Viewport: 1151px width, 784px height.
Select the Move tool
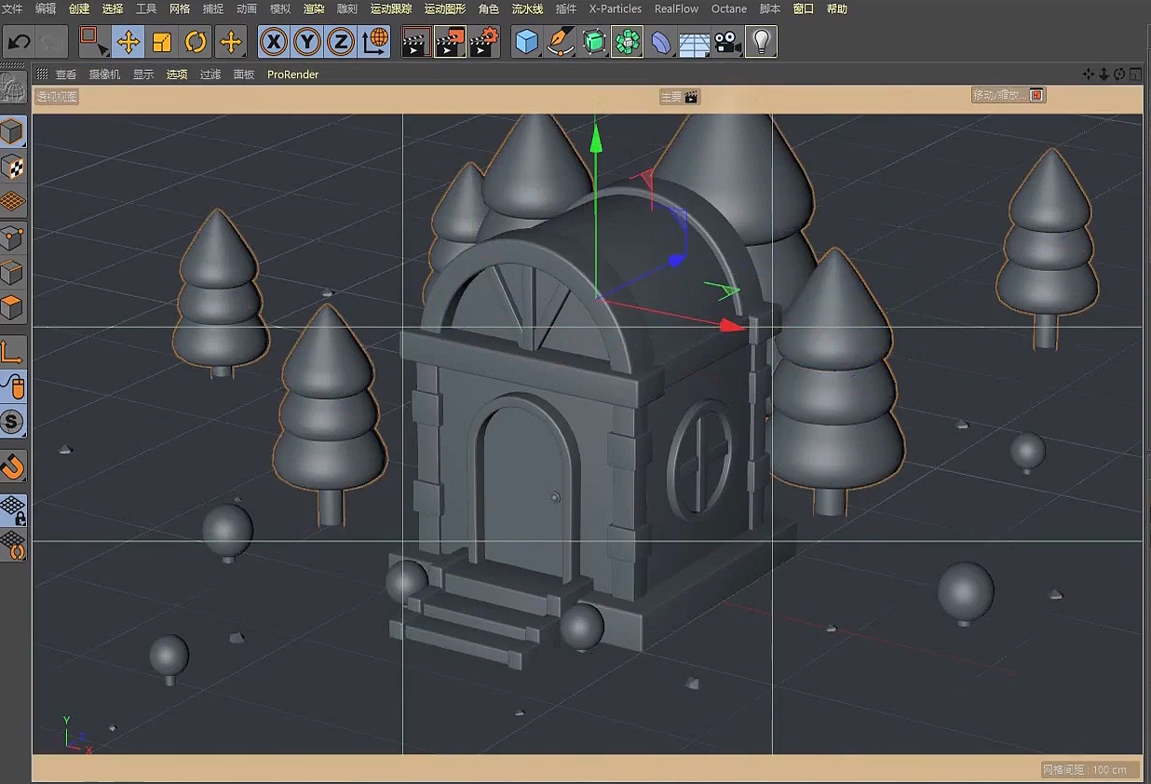pyautogui.click(x=129, y=42)
